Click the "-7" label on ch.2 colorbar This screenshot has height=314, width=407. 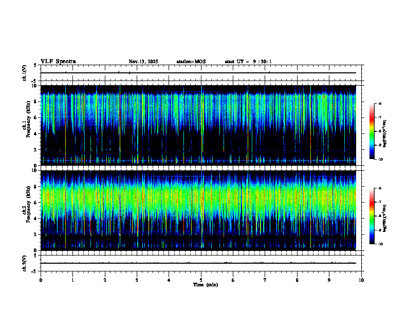coord(379,202)
